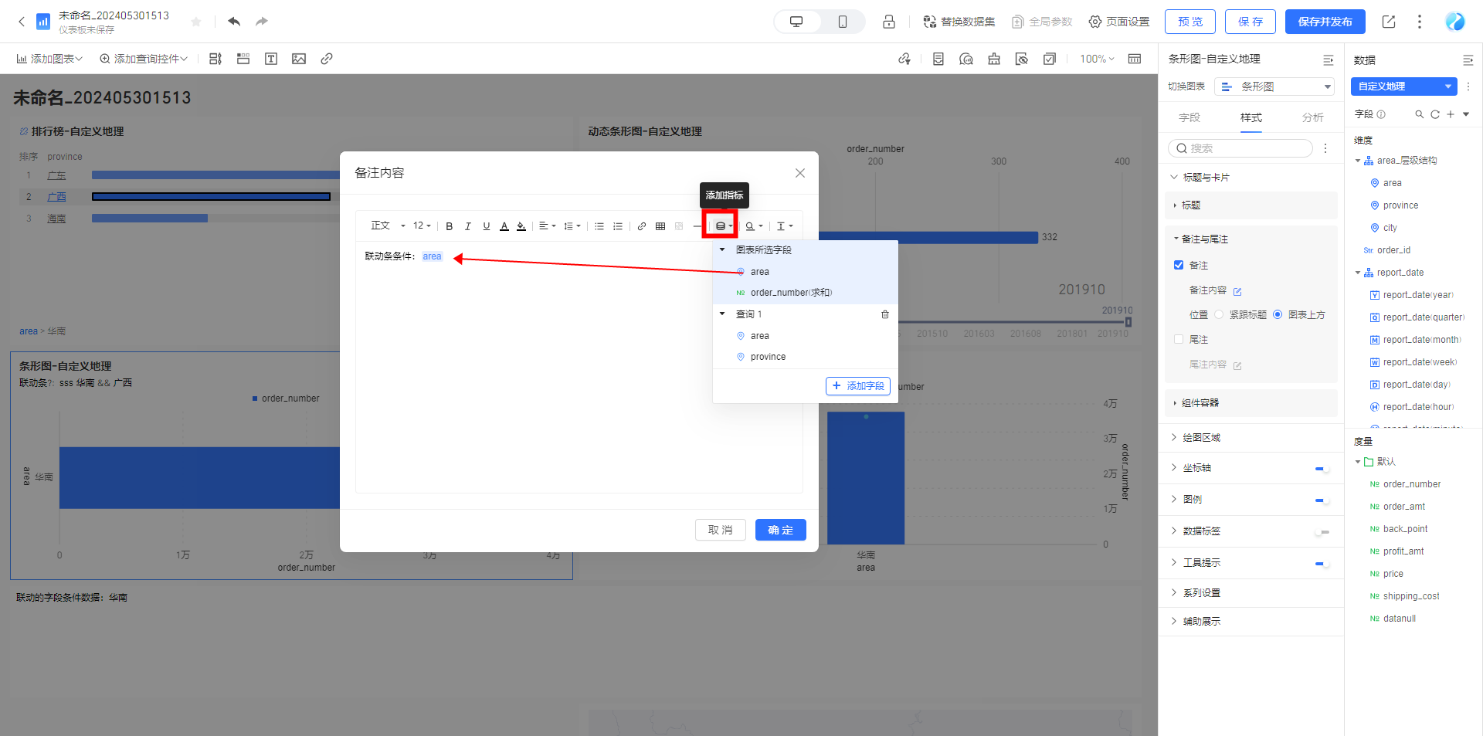
Task: Insert a hyperlink via the link icon
Action: (641, 226)
